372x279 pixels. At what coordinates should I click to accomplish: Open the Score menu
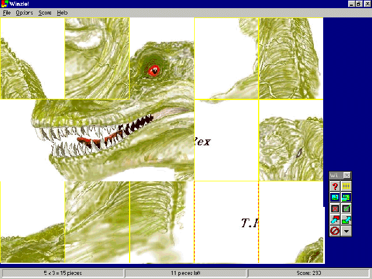(45, 13)
